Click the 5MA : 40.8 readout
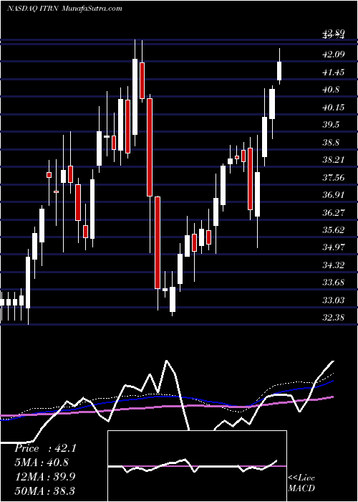 coord(42,463)
